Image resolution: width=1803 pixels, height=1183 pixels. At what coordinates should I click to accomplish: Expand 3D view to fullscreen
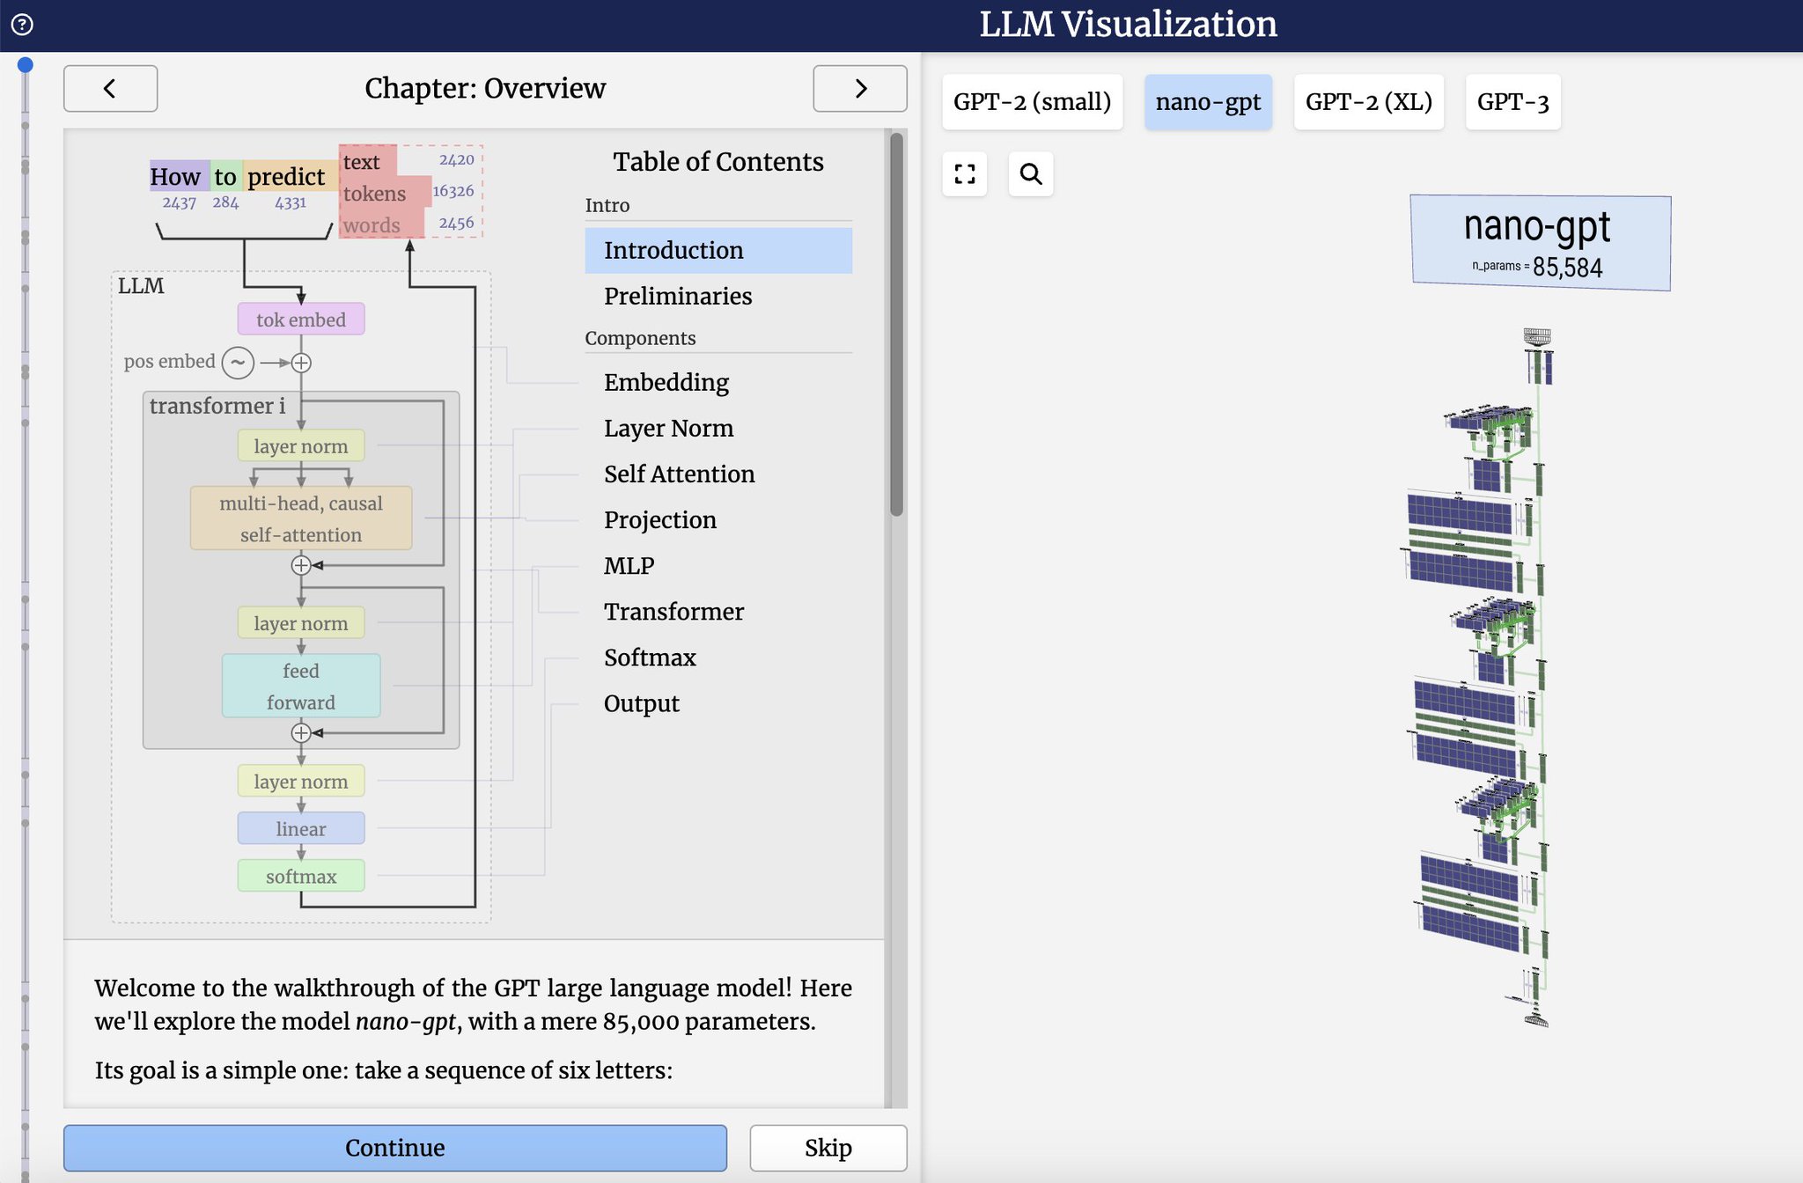965,173
